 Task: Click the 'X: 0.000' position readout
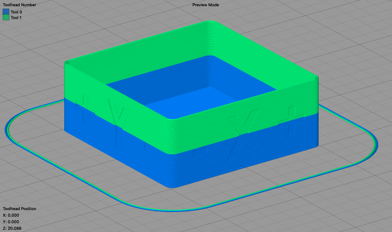[11, 215]
